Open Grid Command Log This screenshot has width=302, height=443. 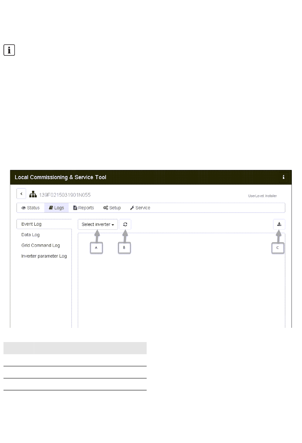pyautogui.click(x=41, y=245)
